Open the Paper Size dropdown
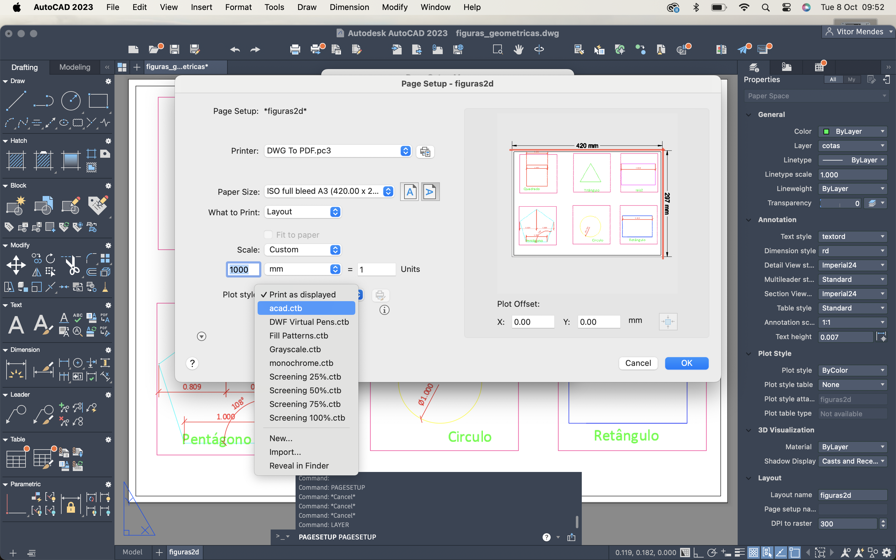Screen dimensions: 896x560 coord(329,191)
